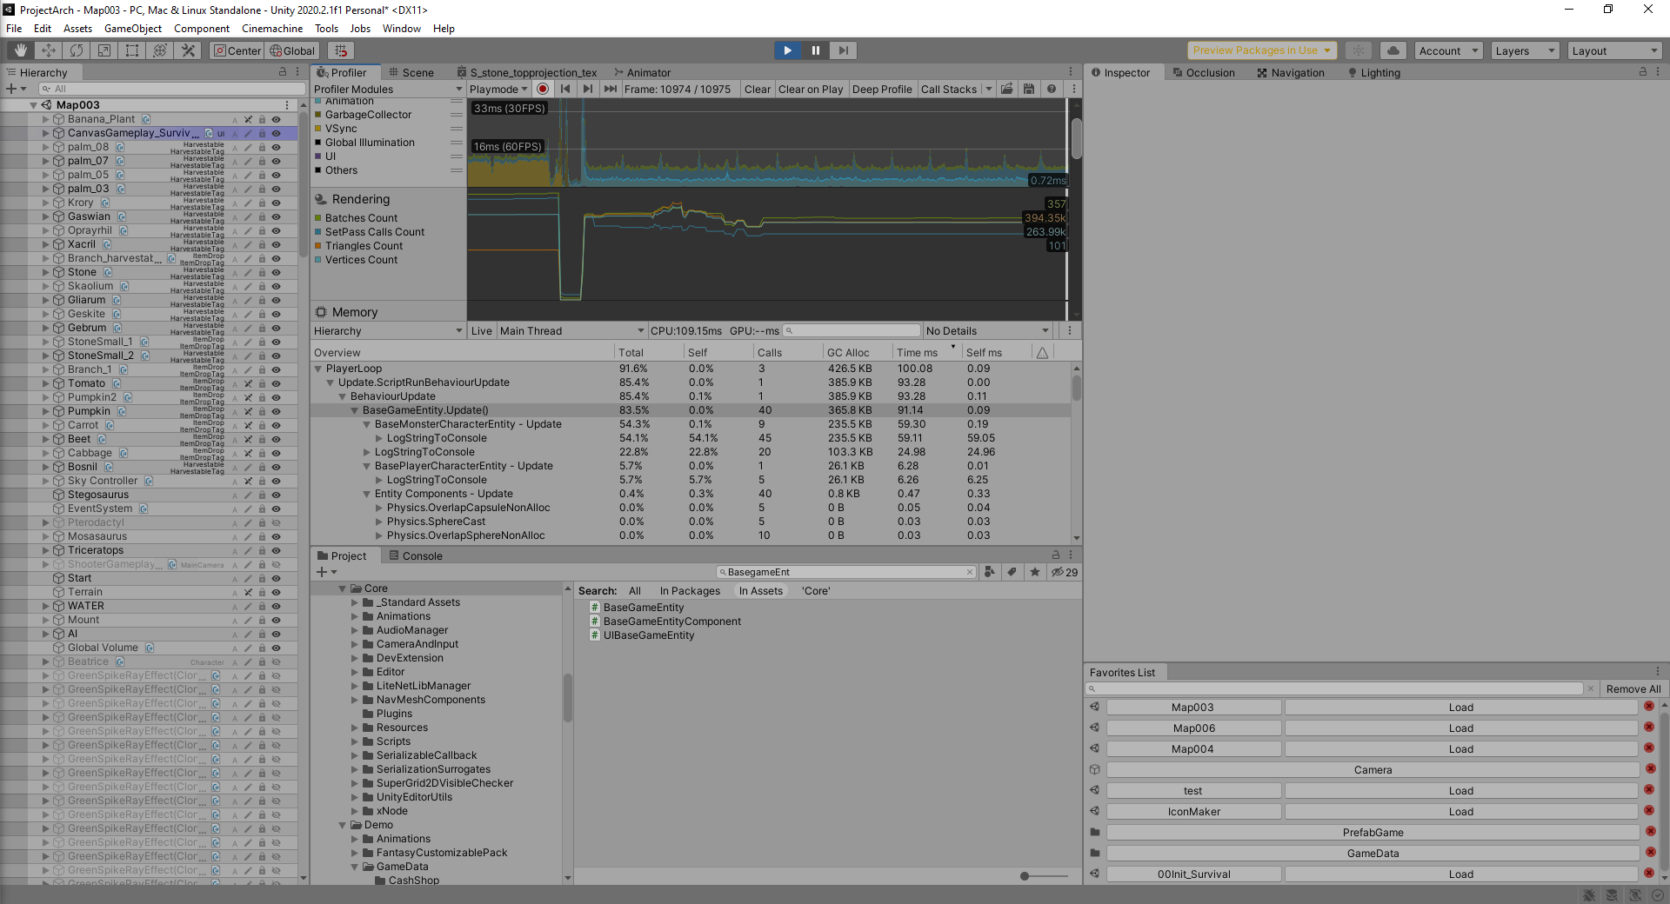The image size is (1670, 904).
Task: Enable Call Stacks in the Profiler
Action: click(x=949, y=89)
